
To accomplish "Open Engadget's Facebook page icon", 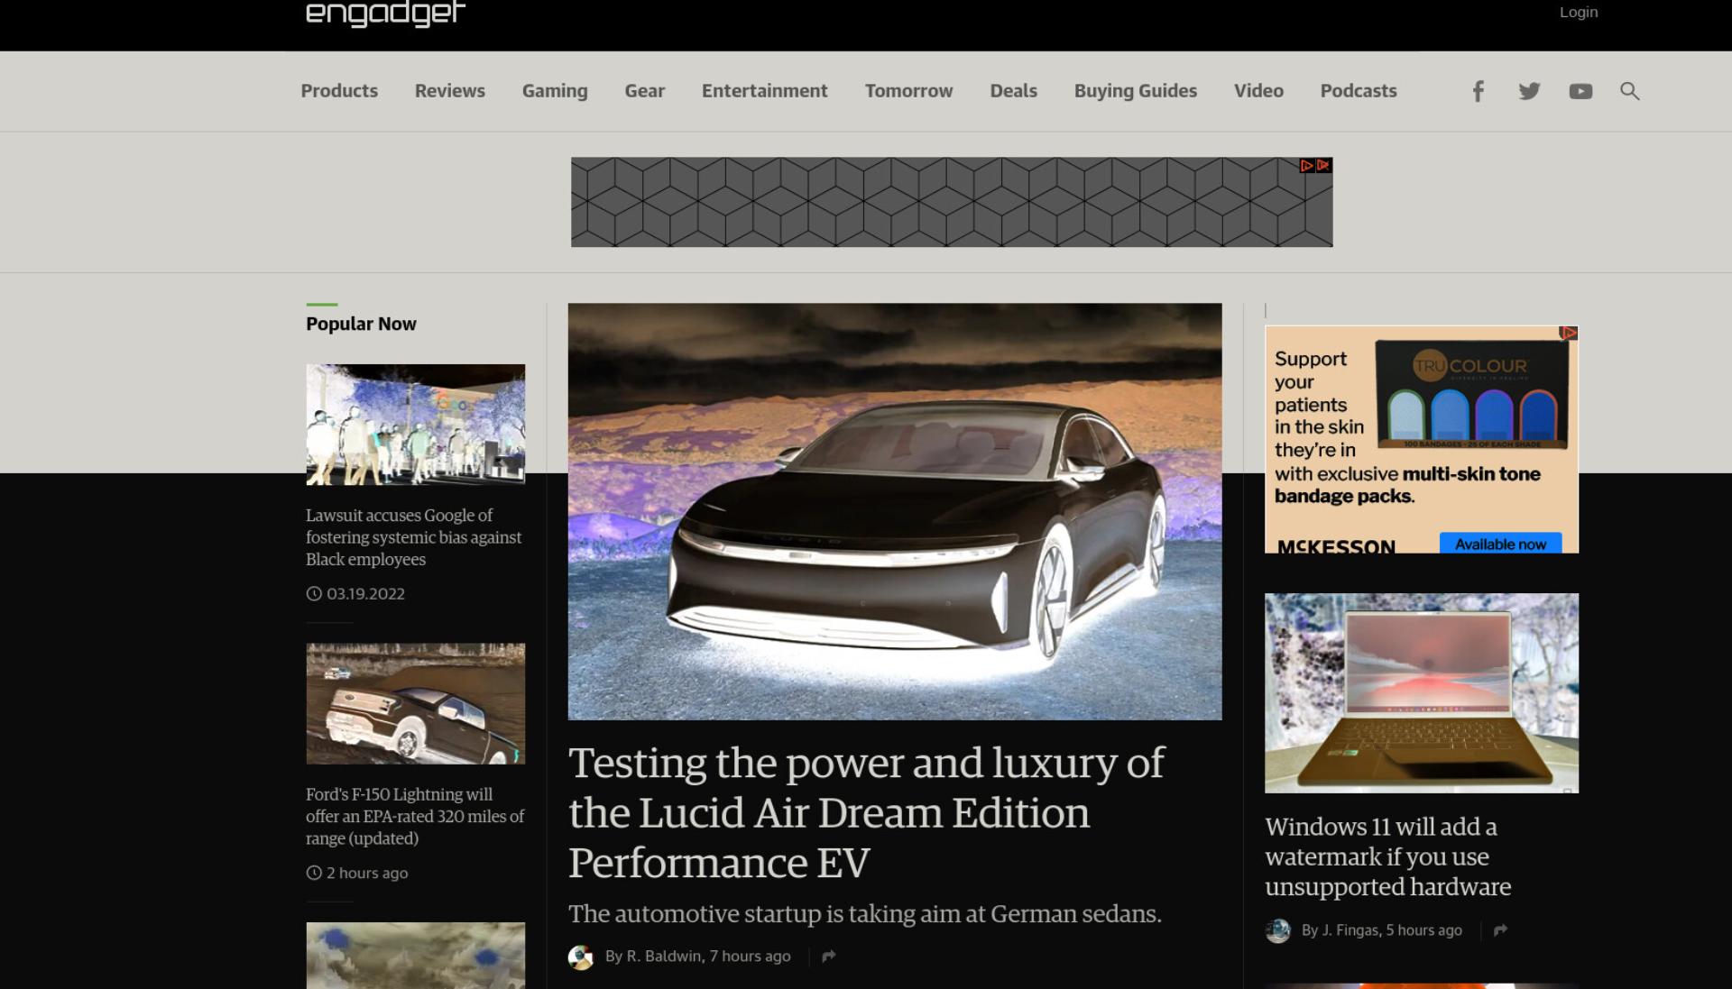I will (x=1478, y=91).
